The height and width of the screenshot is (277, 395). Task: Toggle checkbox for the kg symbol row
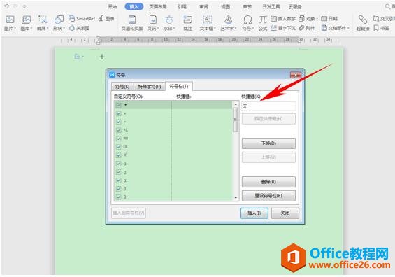tap(118, 130)
